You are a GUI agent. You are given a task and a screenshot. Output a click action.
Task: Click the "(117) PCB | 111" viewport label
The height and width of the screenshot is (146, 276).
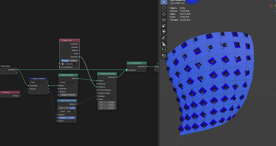(177, 3)
